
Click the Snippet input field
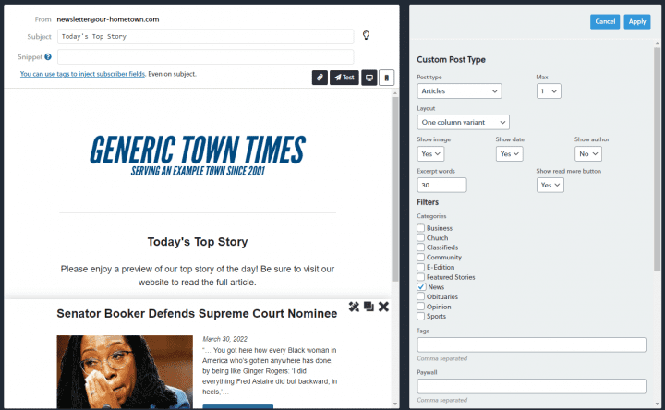click(206, 57)
